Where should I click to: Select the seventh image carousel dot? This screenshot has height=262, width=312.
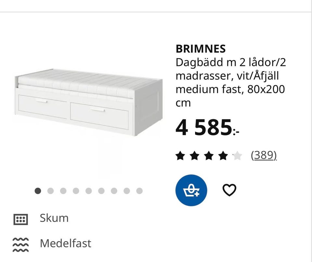coord(114,191)
